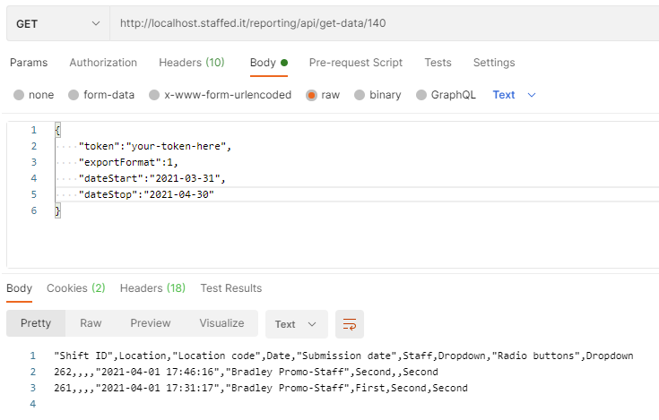
Task: Click the "exportFormat":1 line
Action: [128, 162]
